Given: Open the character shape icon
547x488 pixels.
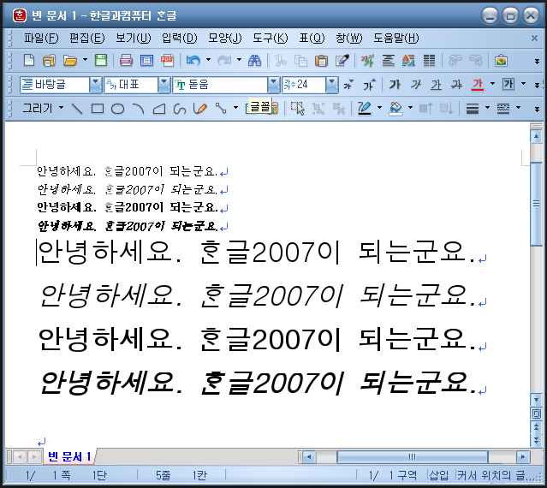Looking at the screenshot, I should point(367,60).
